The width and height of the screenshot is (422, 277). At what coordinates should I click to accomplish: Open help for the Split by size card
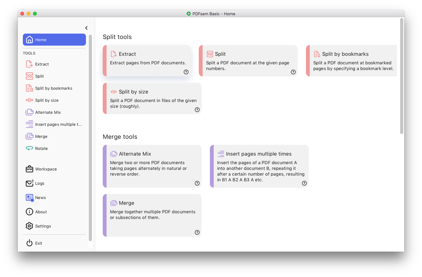coord(197,110)
